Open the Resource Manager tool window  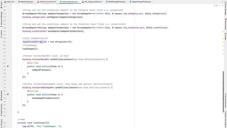[1, 19]
